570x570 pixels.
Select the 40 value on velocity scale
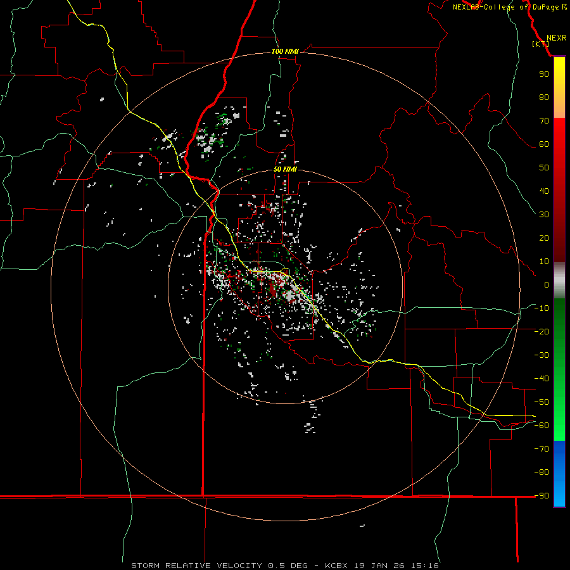544,191
